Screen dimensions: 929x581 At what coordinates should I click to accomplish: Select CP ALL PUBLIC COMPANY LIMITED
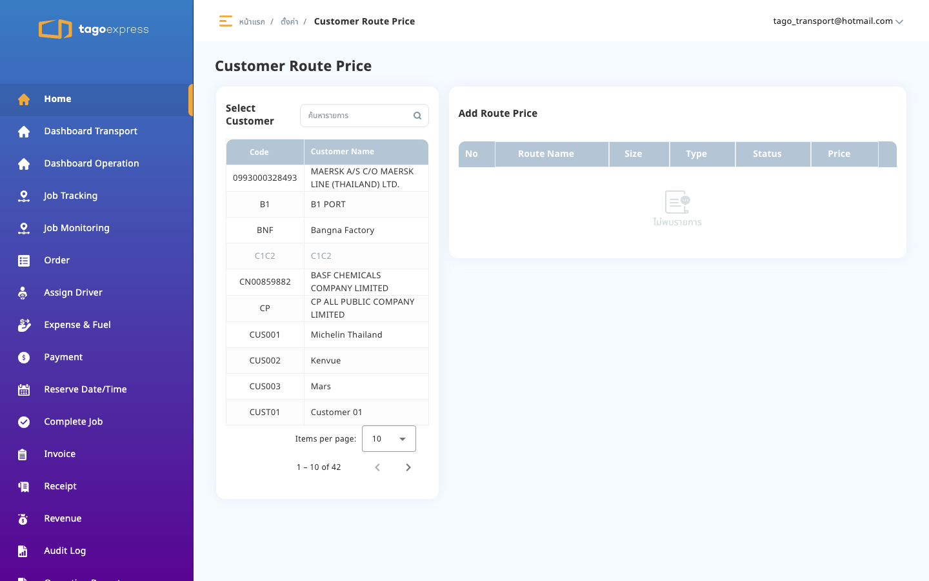327,309
